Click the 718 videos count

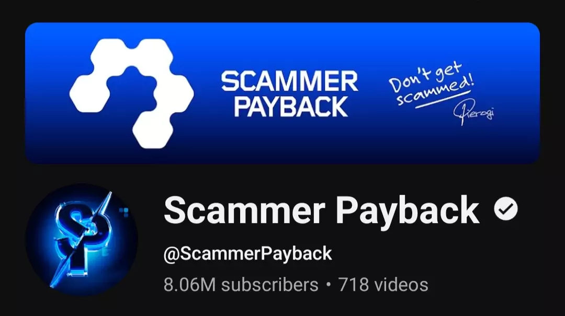click(383, 285)
